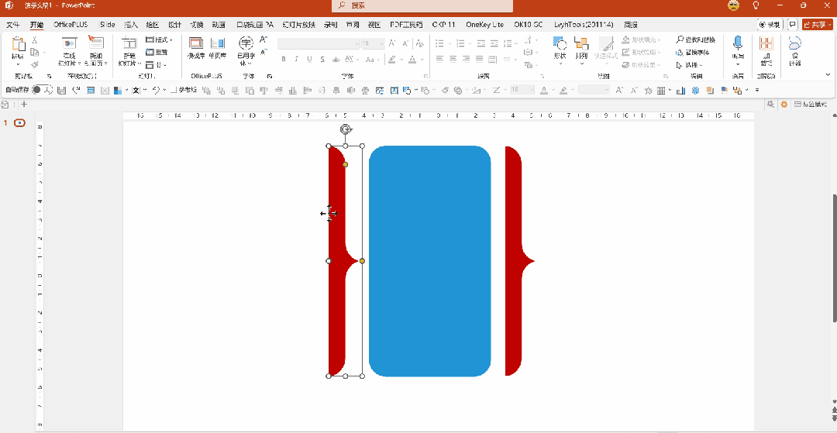
Task: Switch to the iSlide tab
Action: 107,25
